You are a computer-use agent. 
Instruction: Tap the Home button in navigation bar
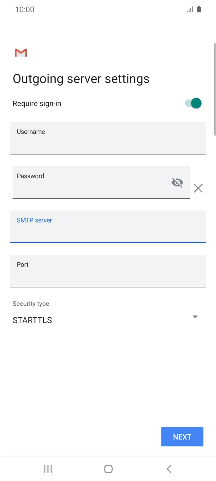click(108, 469)
